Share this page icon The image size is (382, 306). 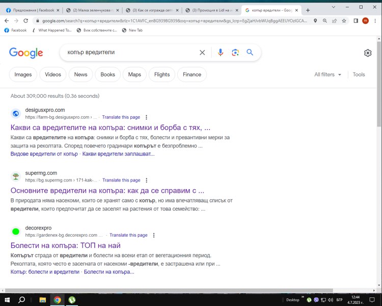[334, 21]
